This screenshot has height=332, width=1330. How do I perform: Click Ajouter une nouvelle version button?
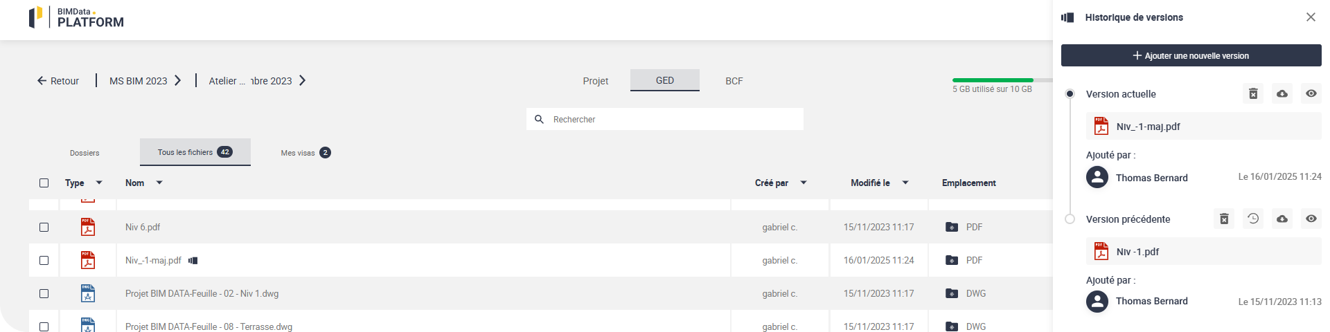pos(1191,55)
